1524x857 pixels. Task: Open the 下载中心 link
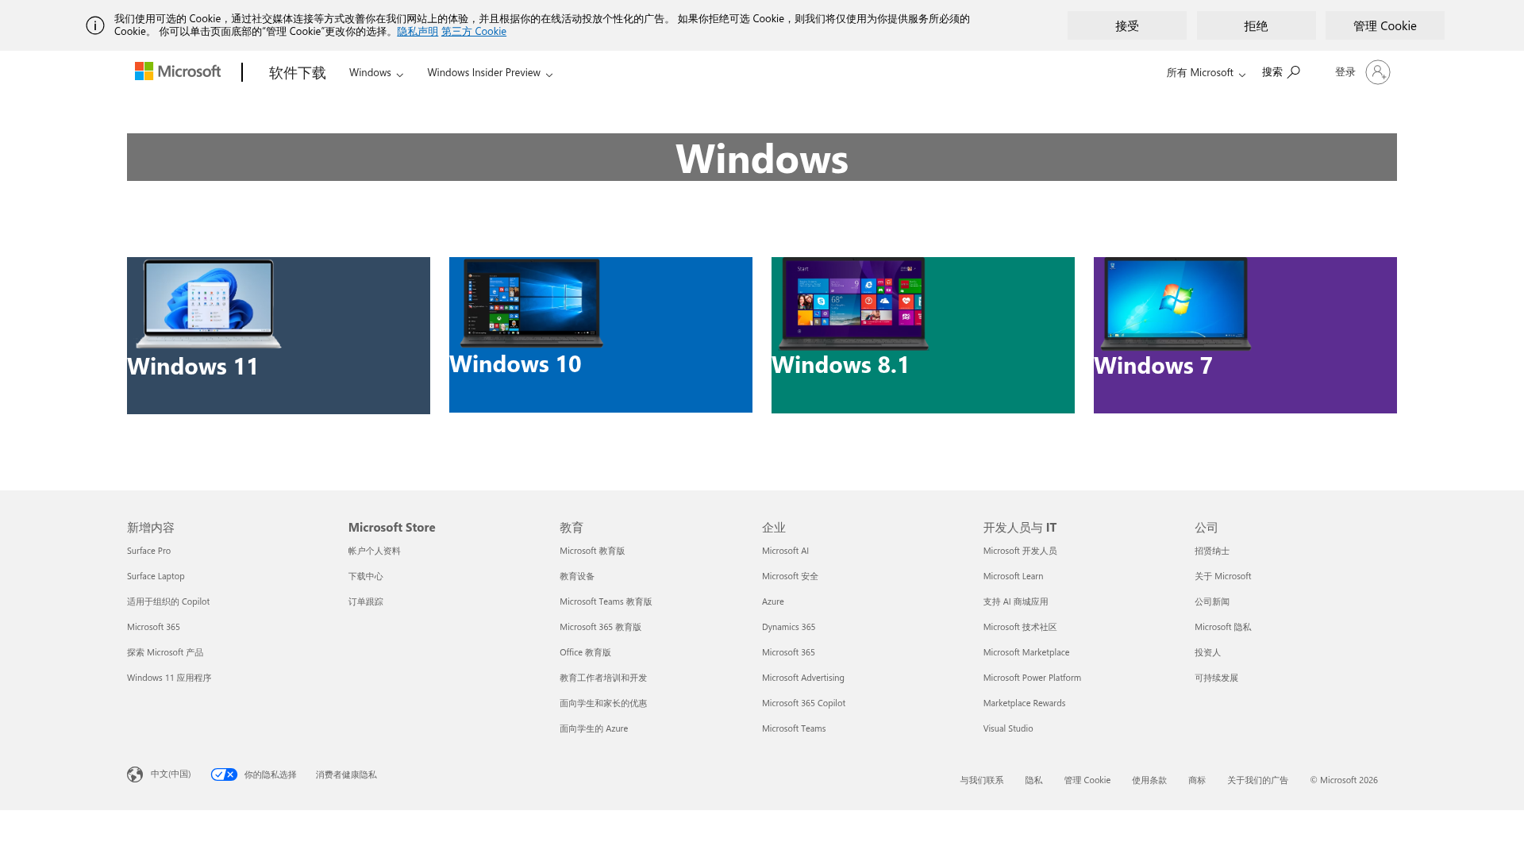click(366, 575)
